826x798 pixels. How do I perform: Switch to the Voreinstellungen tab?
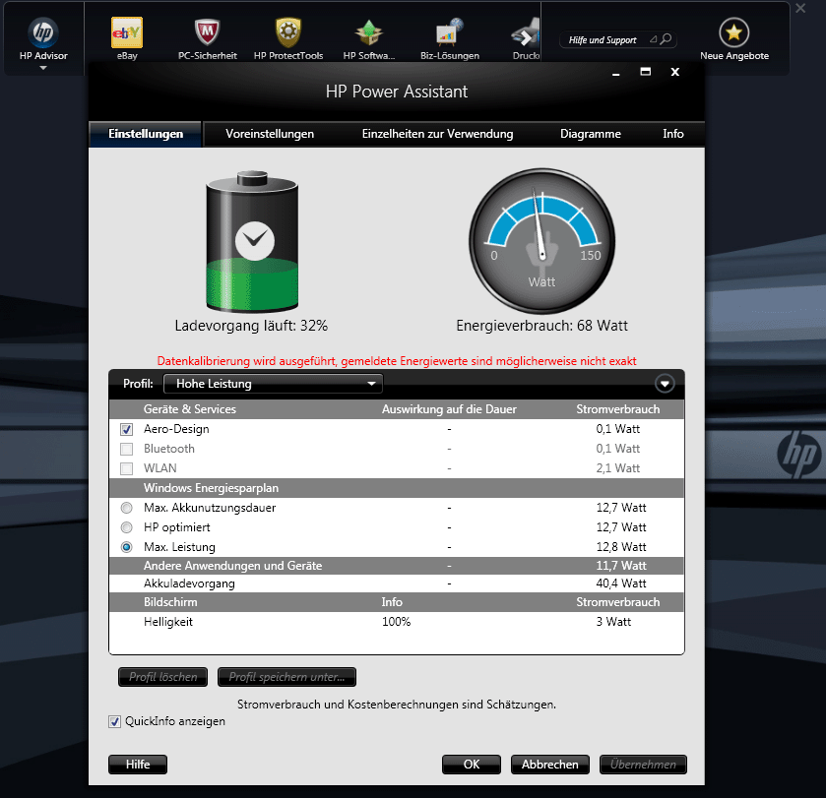click(270, 134)
